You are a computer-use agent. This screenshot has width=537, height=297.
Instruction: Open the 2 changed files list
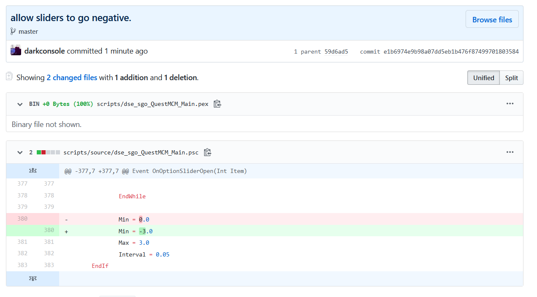(x=72, y=78)
